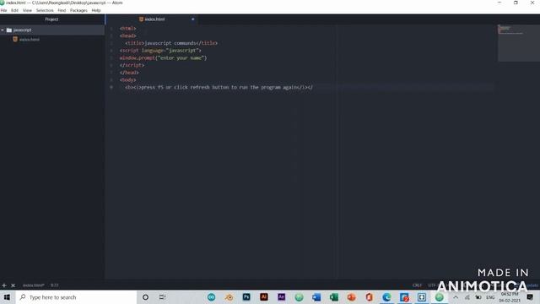Open the Find menu
Screen dimensions: 540x304
click(62, 10)
